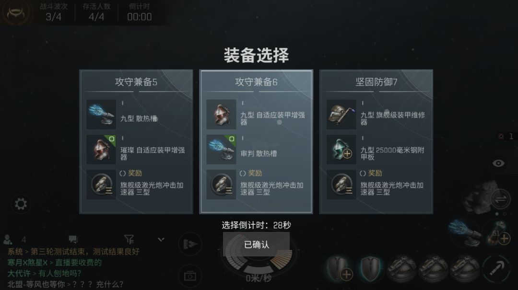
Task: Click the 已确认 confirm button
Action: [x=256, y=244]
